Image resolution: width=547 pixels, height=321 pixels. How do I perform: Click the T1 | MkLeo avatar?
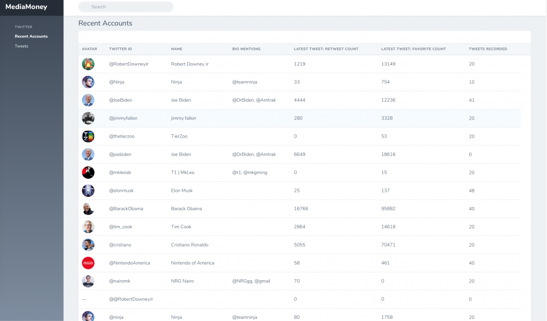click(88, 173)
